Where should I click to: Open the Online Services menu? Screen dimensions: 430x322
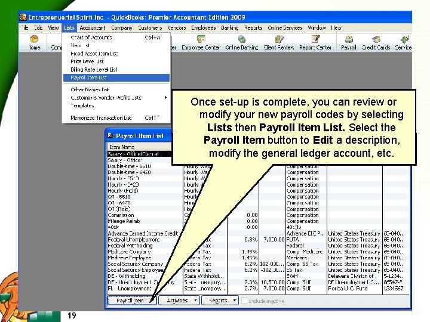[x=285, y=27]
